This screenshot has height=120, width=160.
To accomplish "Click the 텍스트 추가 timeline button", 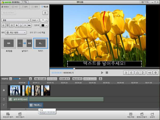I will [77, 79].
